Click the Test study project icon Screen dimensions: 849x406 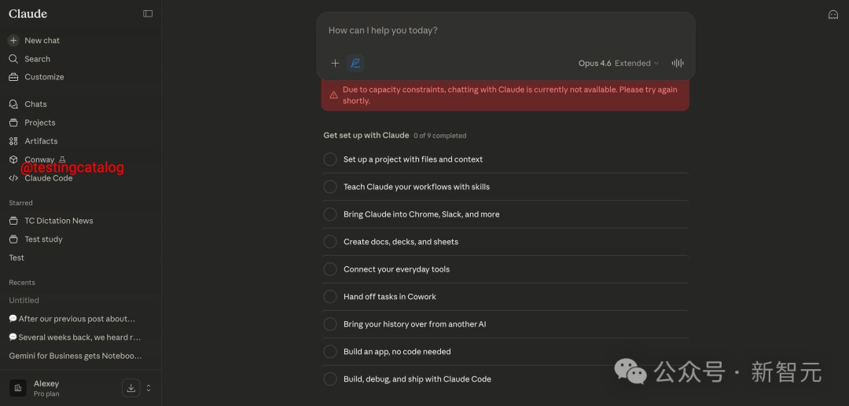point(13,239)
